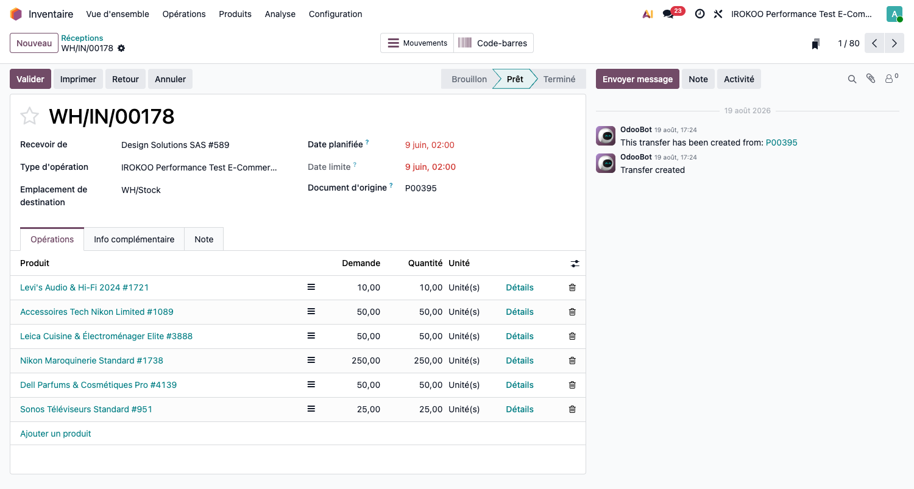The image size is (914, 489).
Task: Edit the Recevoir de field
Action: 200,145
